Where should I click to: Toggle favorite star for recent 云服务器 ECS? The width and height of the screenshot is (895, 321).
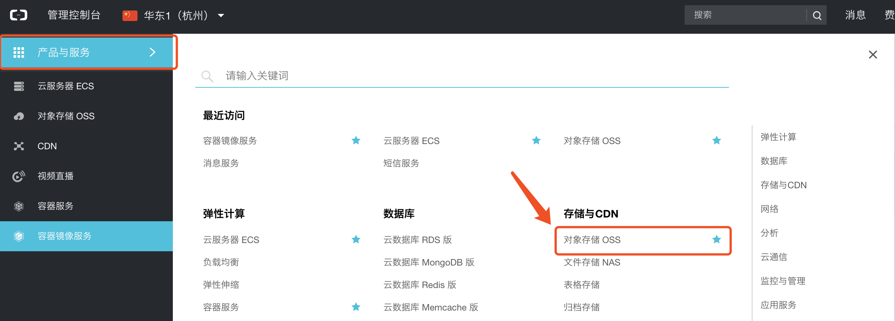click(536, 141)
